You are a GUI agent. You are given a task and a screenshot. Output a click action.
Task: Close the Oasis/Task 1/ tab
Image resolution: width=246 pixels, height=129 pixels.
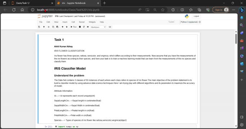tap(52, 3)
